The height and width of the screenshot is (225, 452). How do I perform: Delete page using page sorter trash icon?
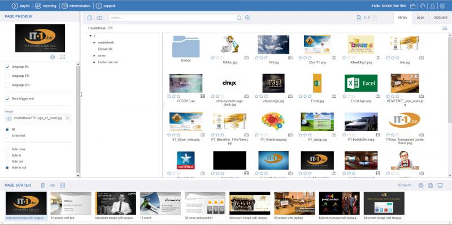[43, 185]
